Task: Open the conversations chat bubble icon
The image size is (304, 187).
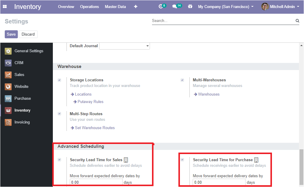Action: (175, 7)
